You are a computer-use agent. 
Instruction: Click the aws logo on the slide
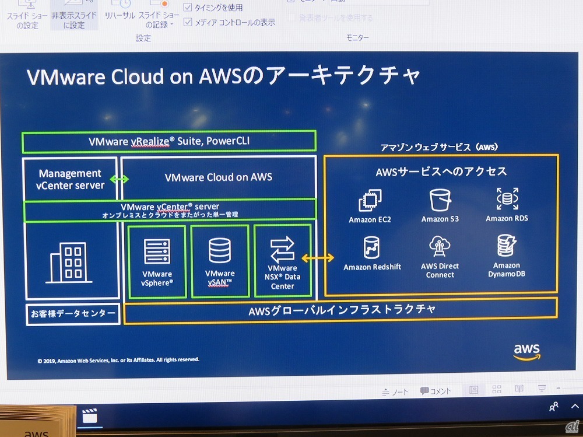pyautogui.click(x=527, y=352)
